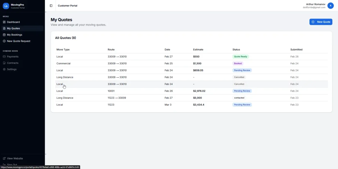Viewport: 338px width, 169px height.
Task: Click the Arthur Romanov avatar circle
Action: [330, 5]
